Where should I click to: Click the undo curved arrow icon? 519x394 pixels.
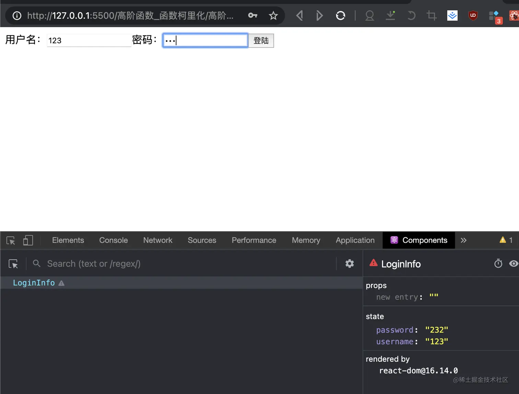coord(411,15)
